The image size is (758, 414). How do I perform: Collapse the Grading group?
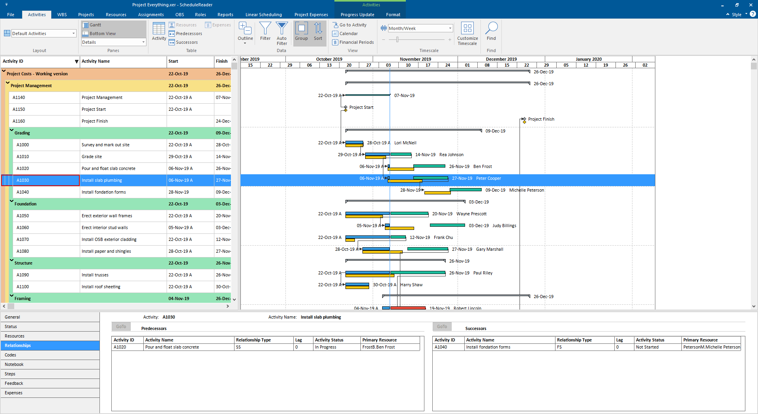coord(11,131)
